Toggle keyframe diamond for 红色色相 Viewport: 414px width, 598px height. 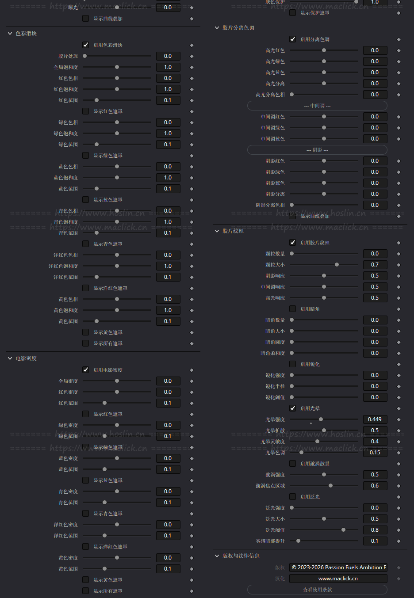(192, 78)
